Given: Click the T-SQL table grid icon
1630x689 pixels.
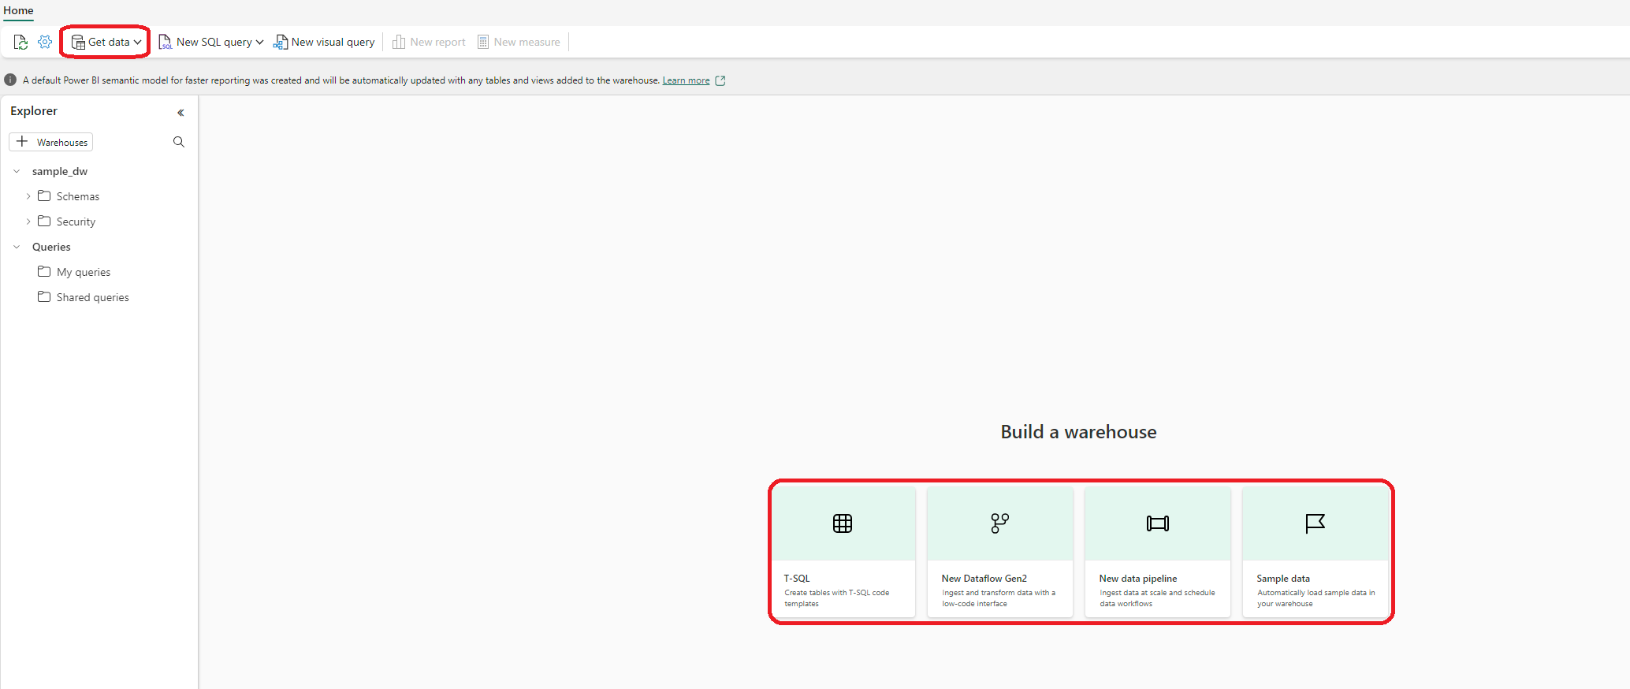Looking at the screenshot, I should [x=843, y=523].
